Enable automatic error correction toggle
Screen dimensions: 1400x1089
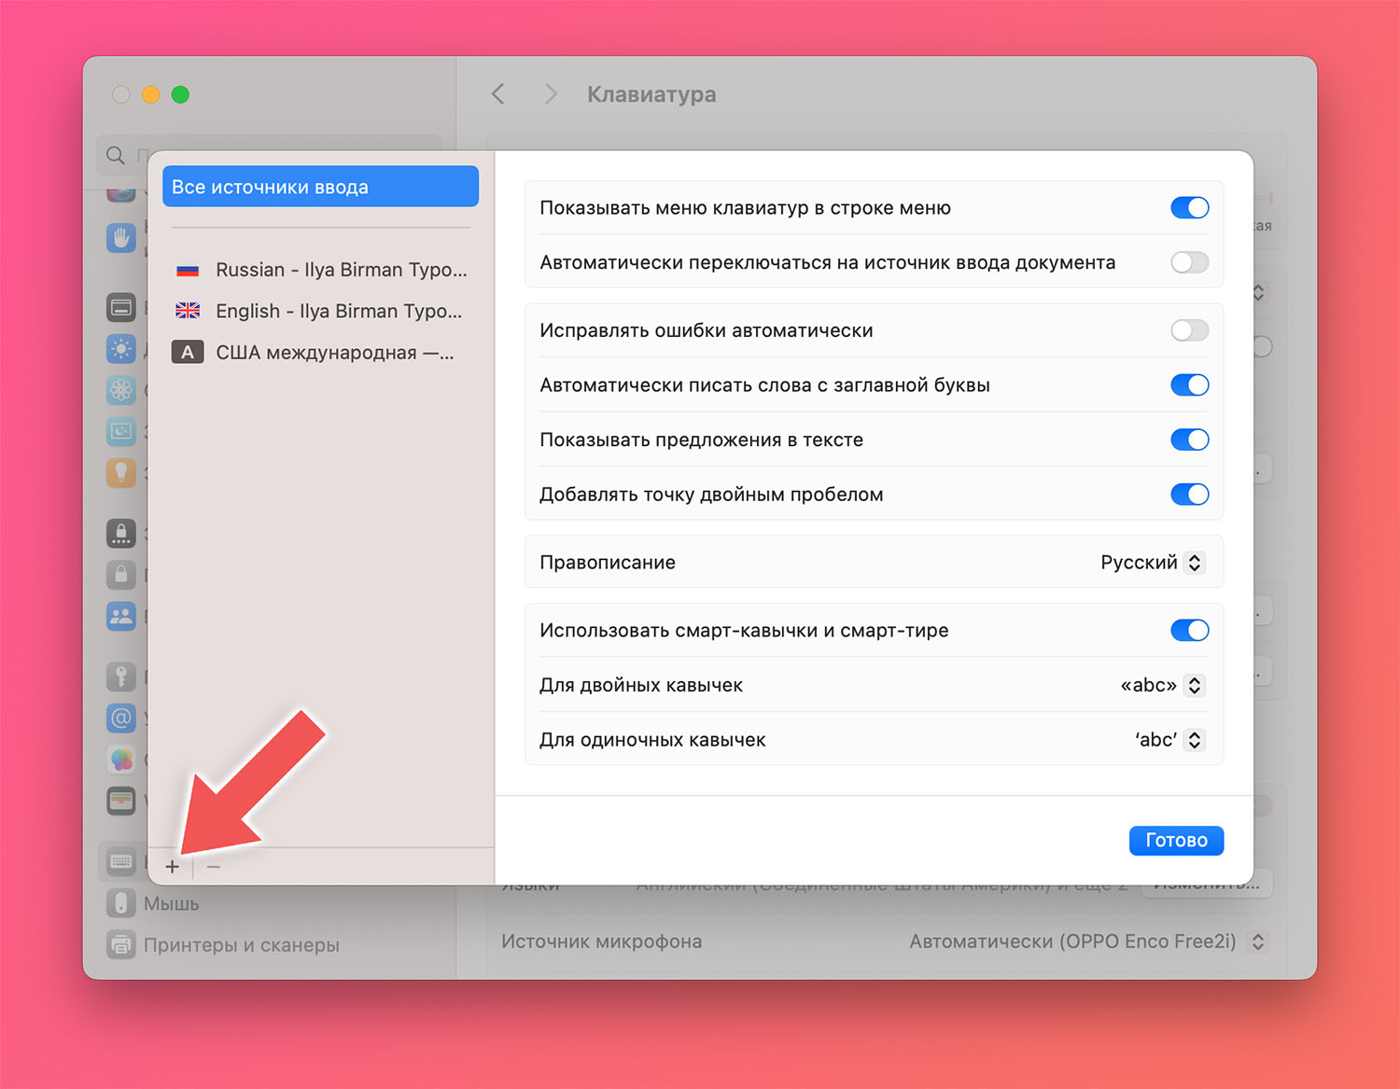[1190, 330]
